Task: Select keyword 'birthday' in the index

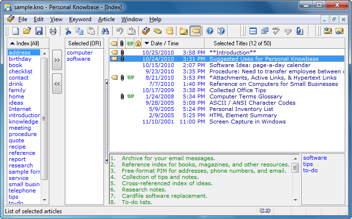Action: point(20,59)
